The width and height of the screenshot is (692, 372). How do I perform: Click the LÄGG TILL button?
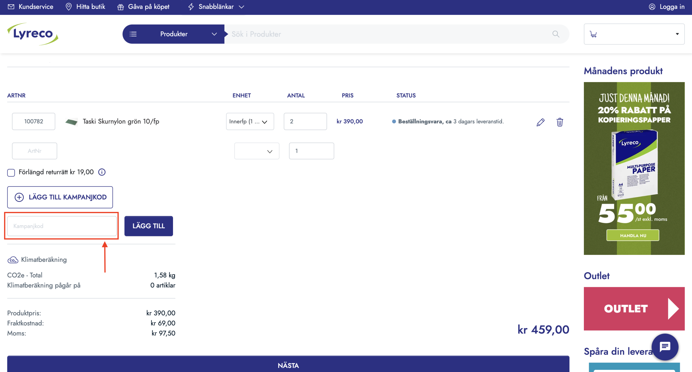(x=148, y=226)
